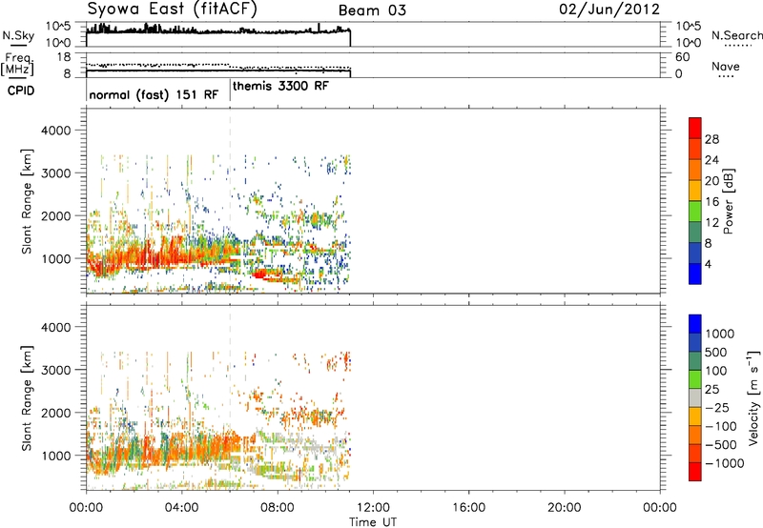Click the '20' tick on Power colorbar
The width and height of the screenshot is (763, 528).
point(711,181)
